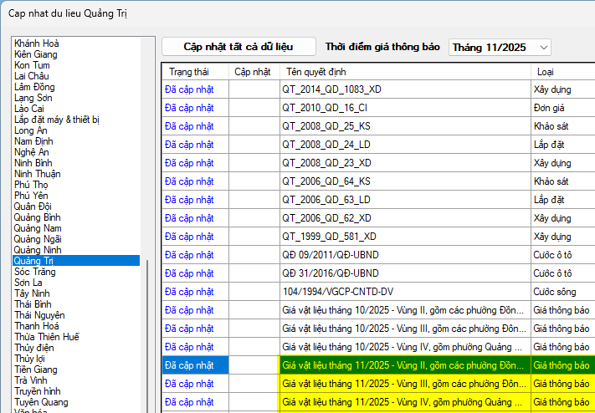Viewport: 595px width, 413px height.
Task: Select 'Quảng Bình' in province list
Action: tap(37, 217)
